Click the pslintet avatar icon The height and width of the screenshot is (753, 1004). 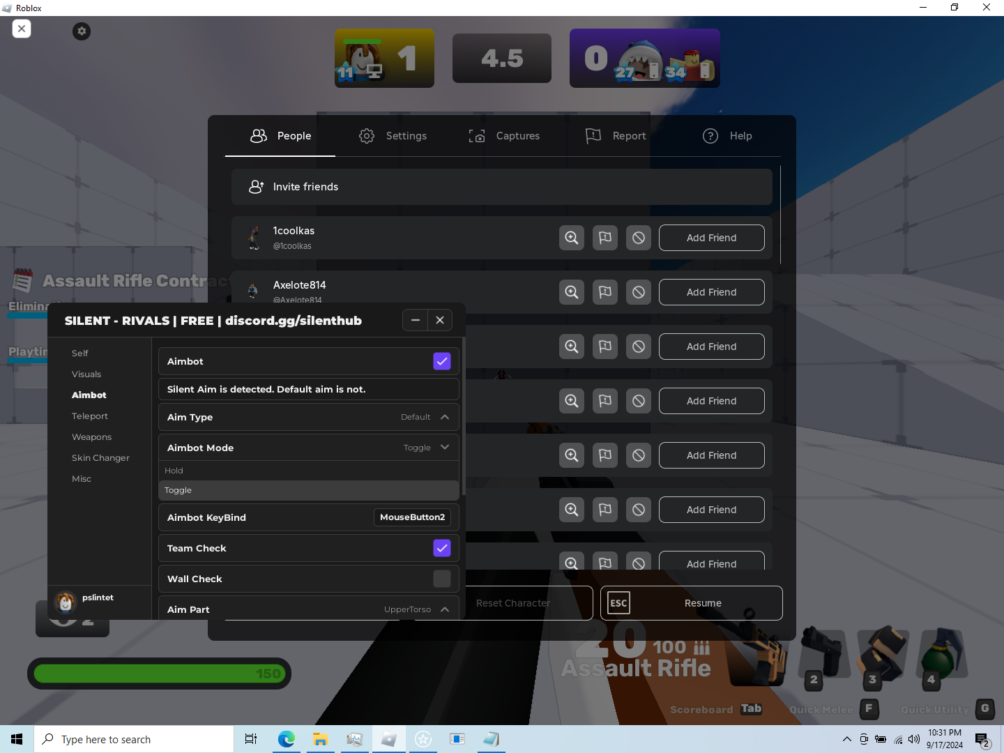[66, 602]
